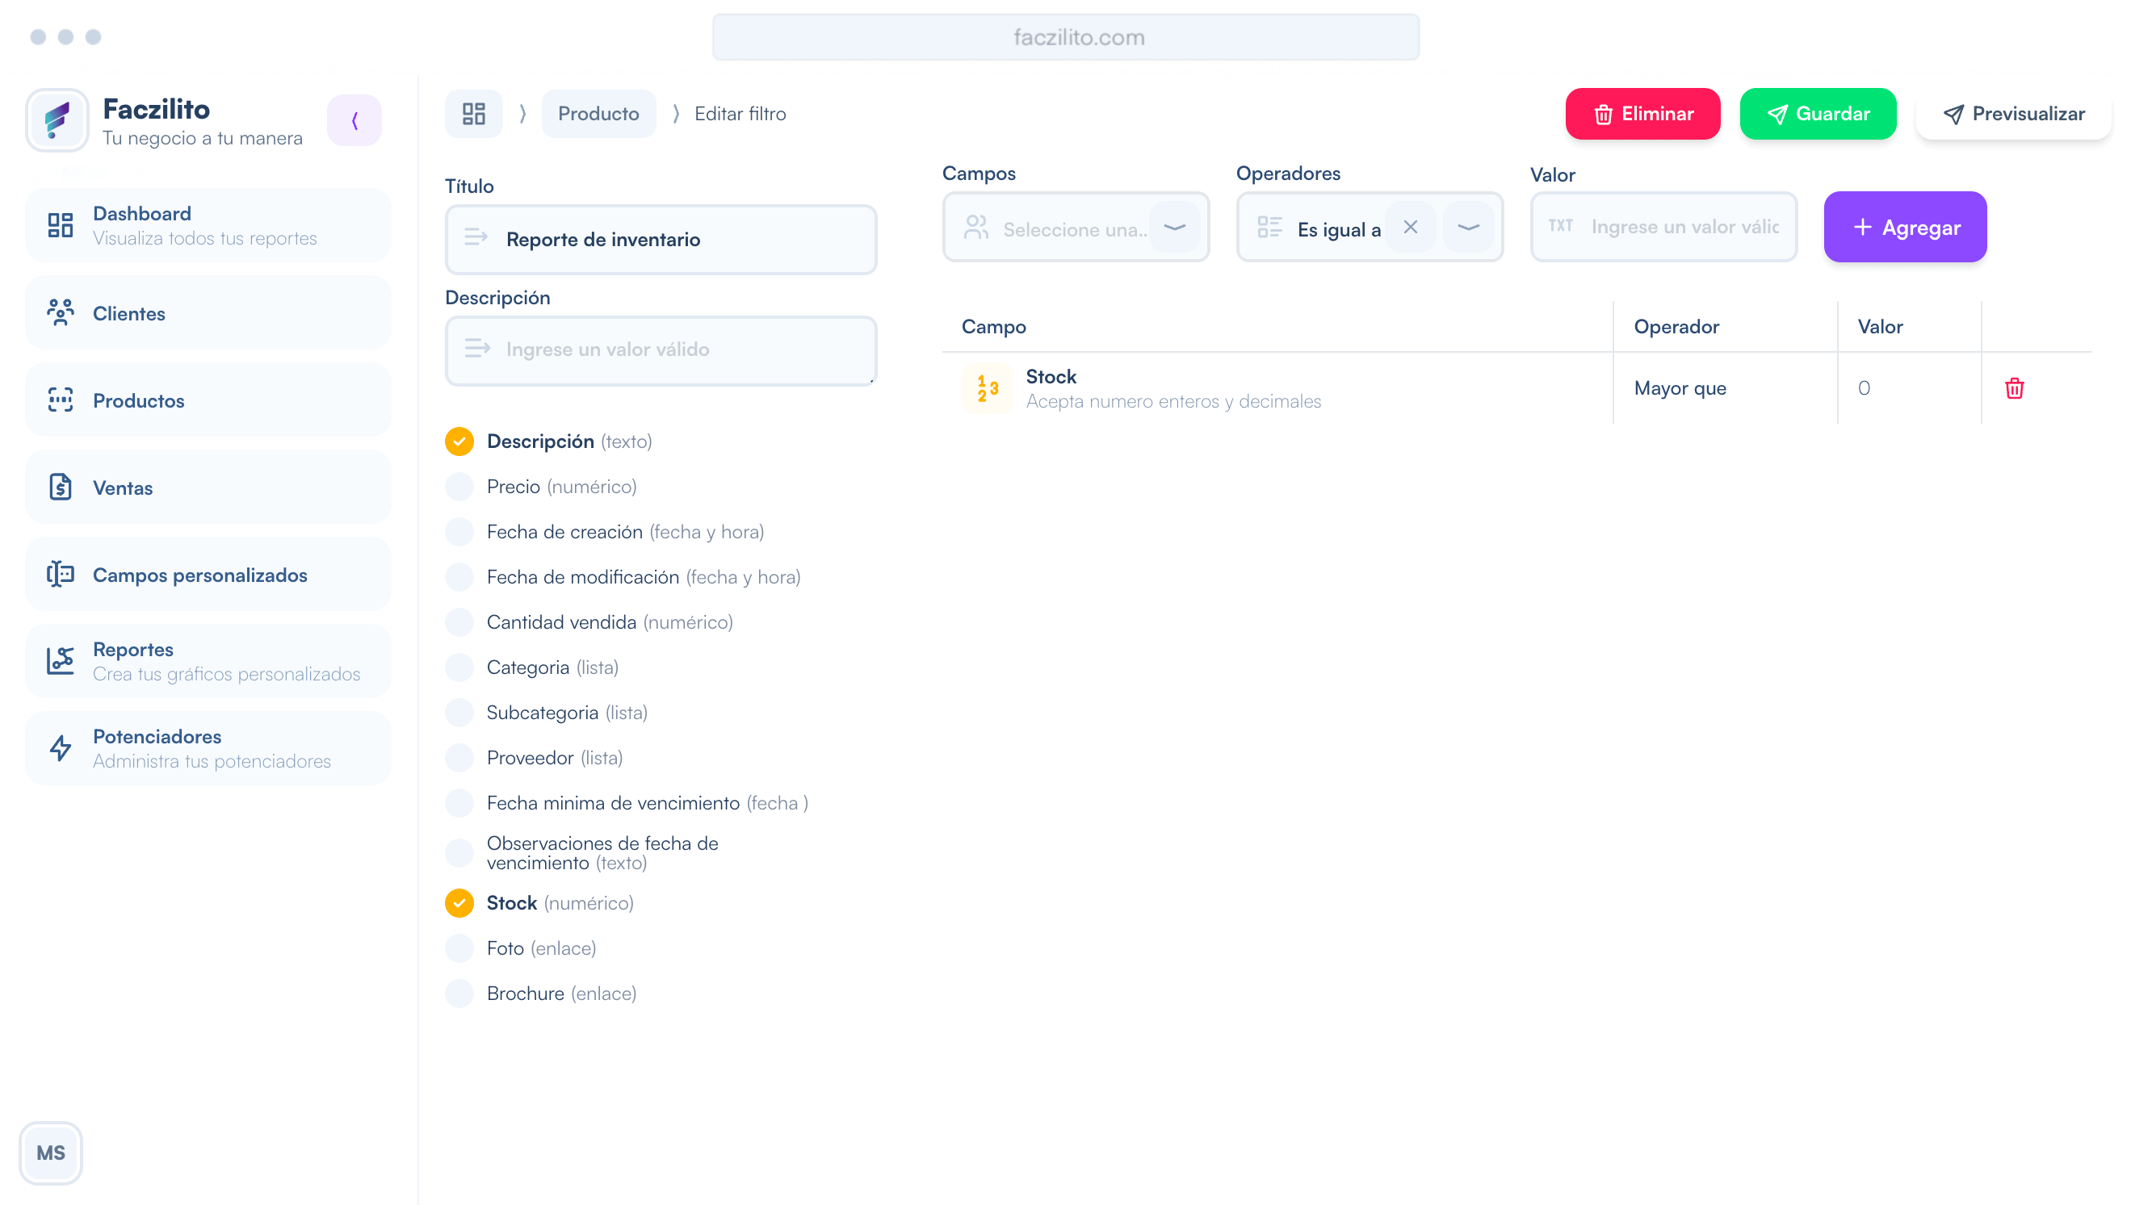This screenshot has height=1205, width=2131.
Task: Clear the 'Es igual a' operator selection
Action: click(x=1410, y=227)
